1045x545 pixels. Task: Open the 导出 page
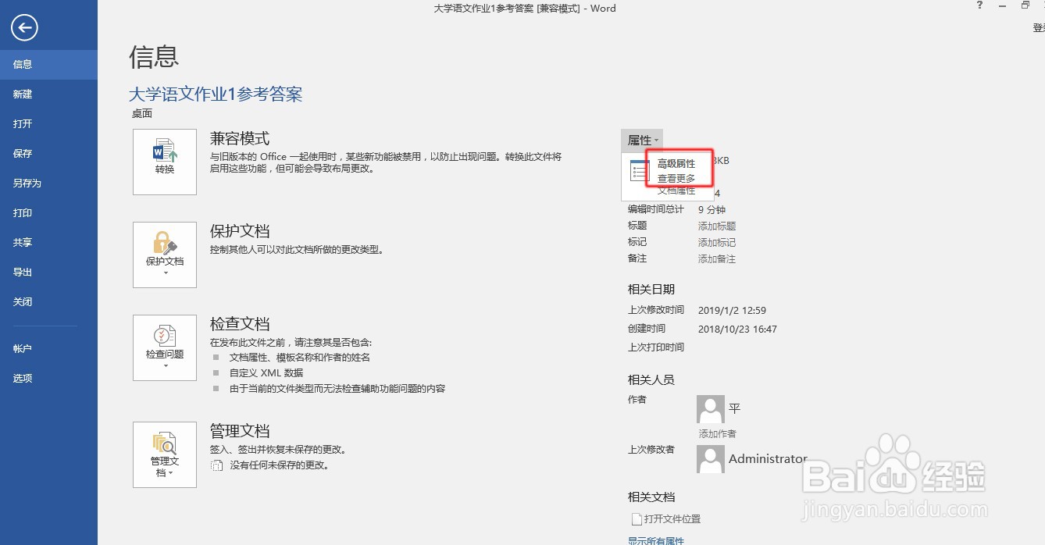(x=48, y=272)
